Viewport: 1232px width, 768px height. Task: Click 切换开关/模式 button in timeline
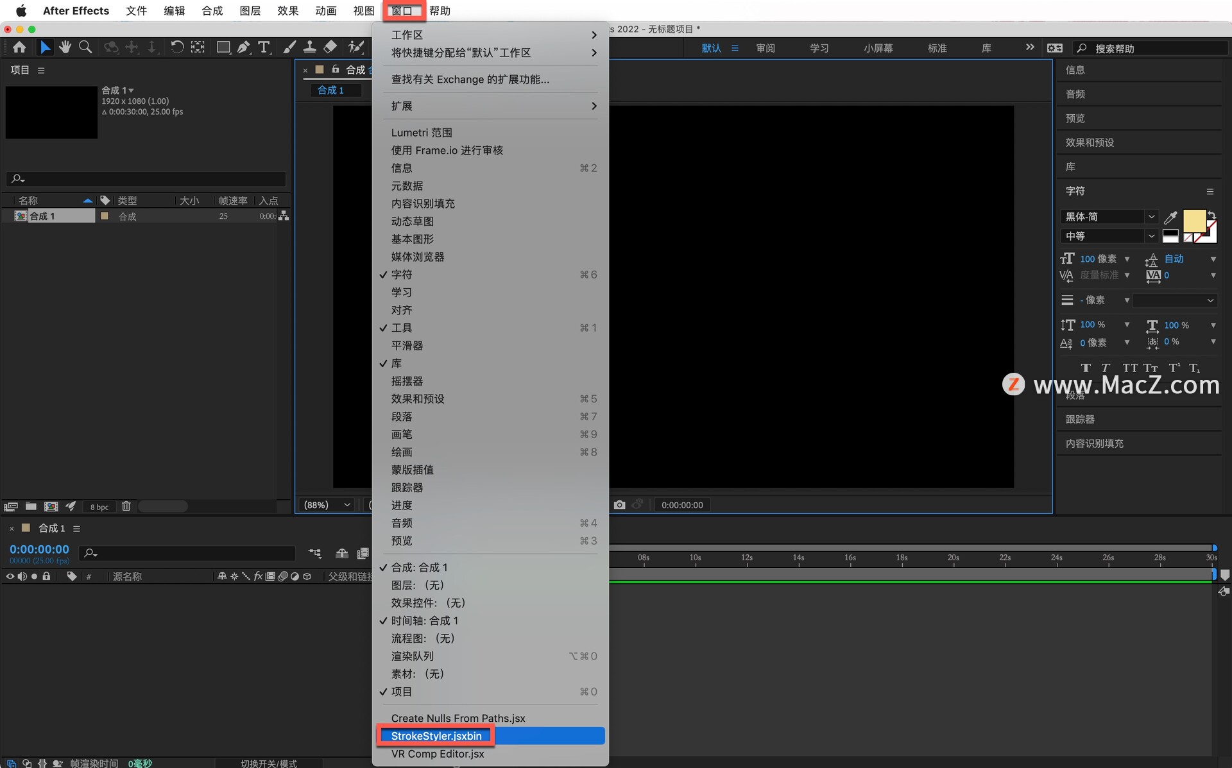click(269, 764)
